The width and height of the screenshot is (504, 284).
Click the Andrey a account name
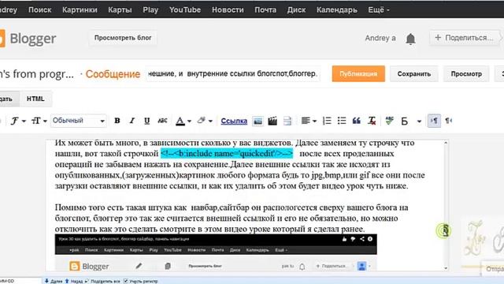[x=380, y=39]
